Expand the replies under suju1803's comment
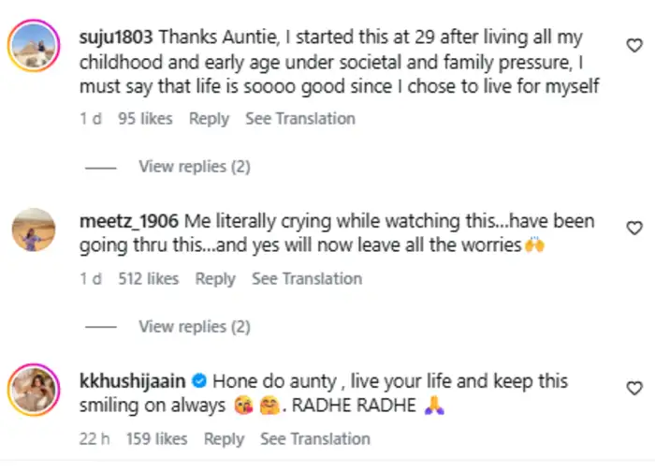 click(195, 167)
